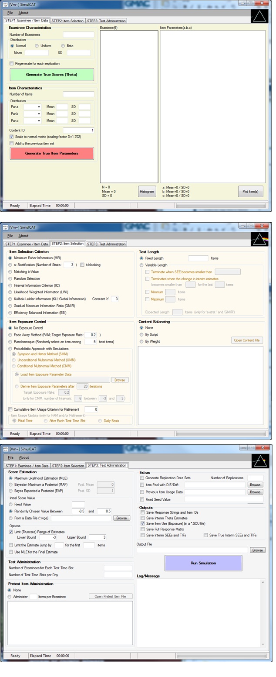
Task: Select Randomesque exposure control option
Action: [x=10, y=342]
